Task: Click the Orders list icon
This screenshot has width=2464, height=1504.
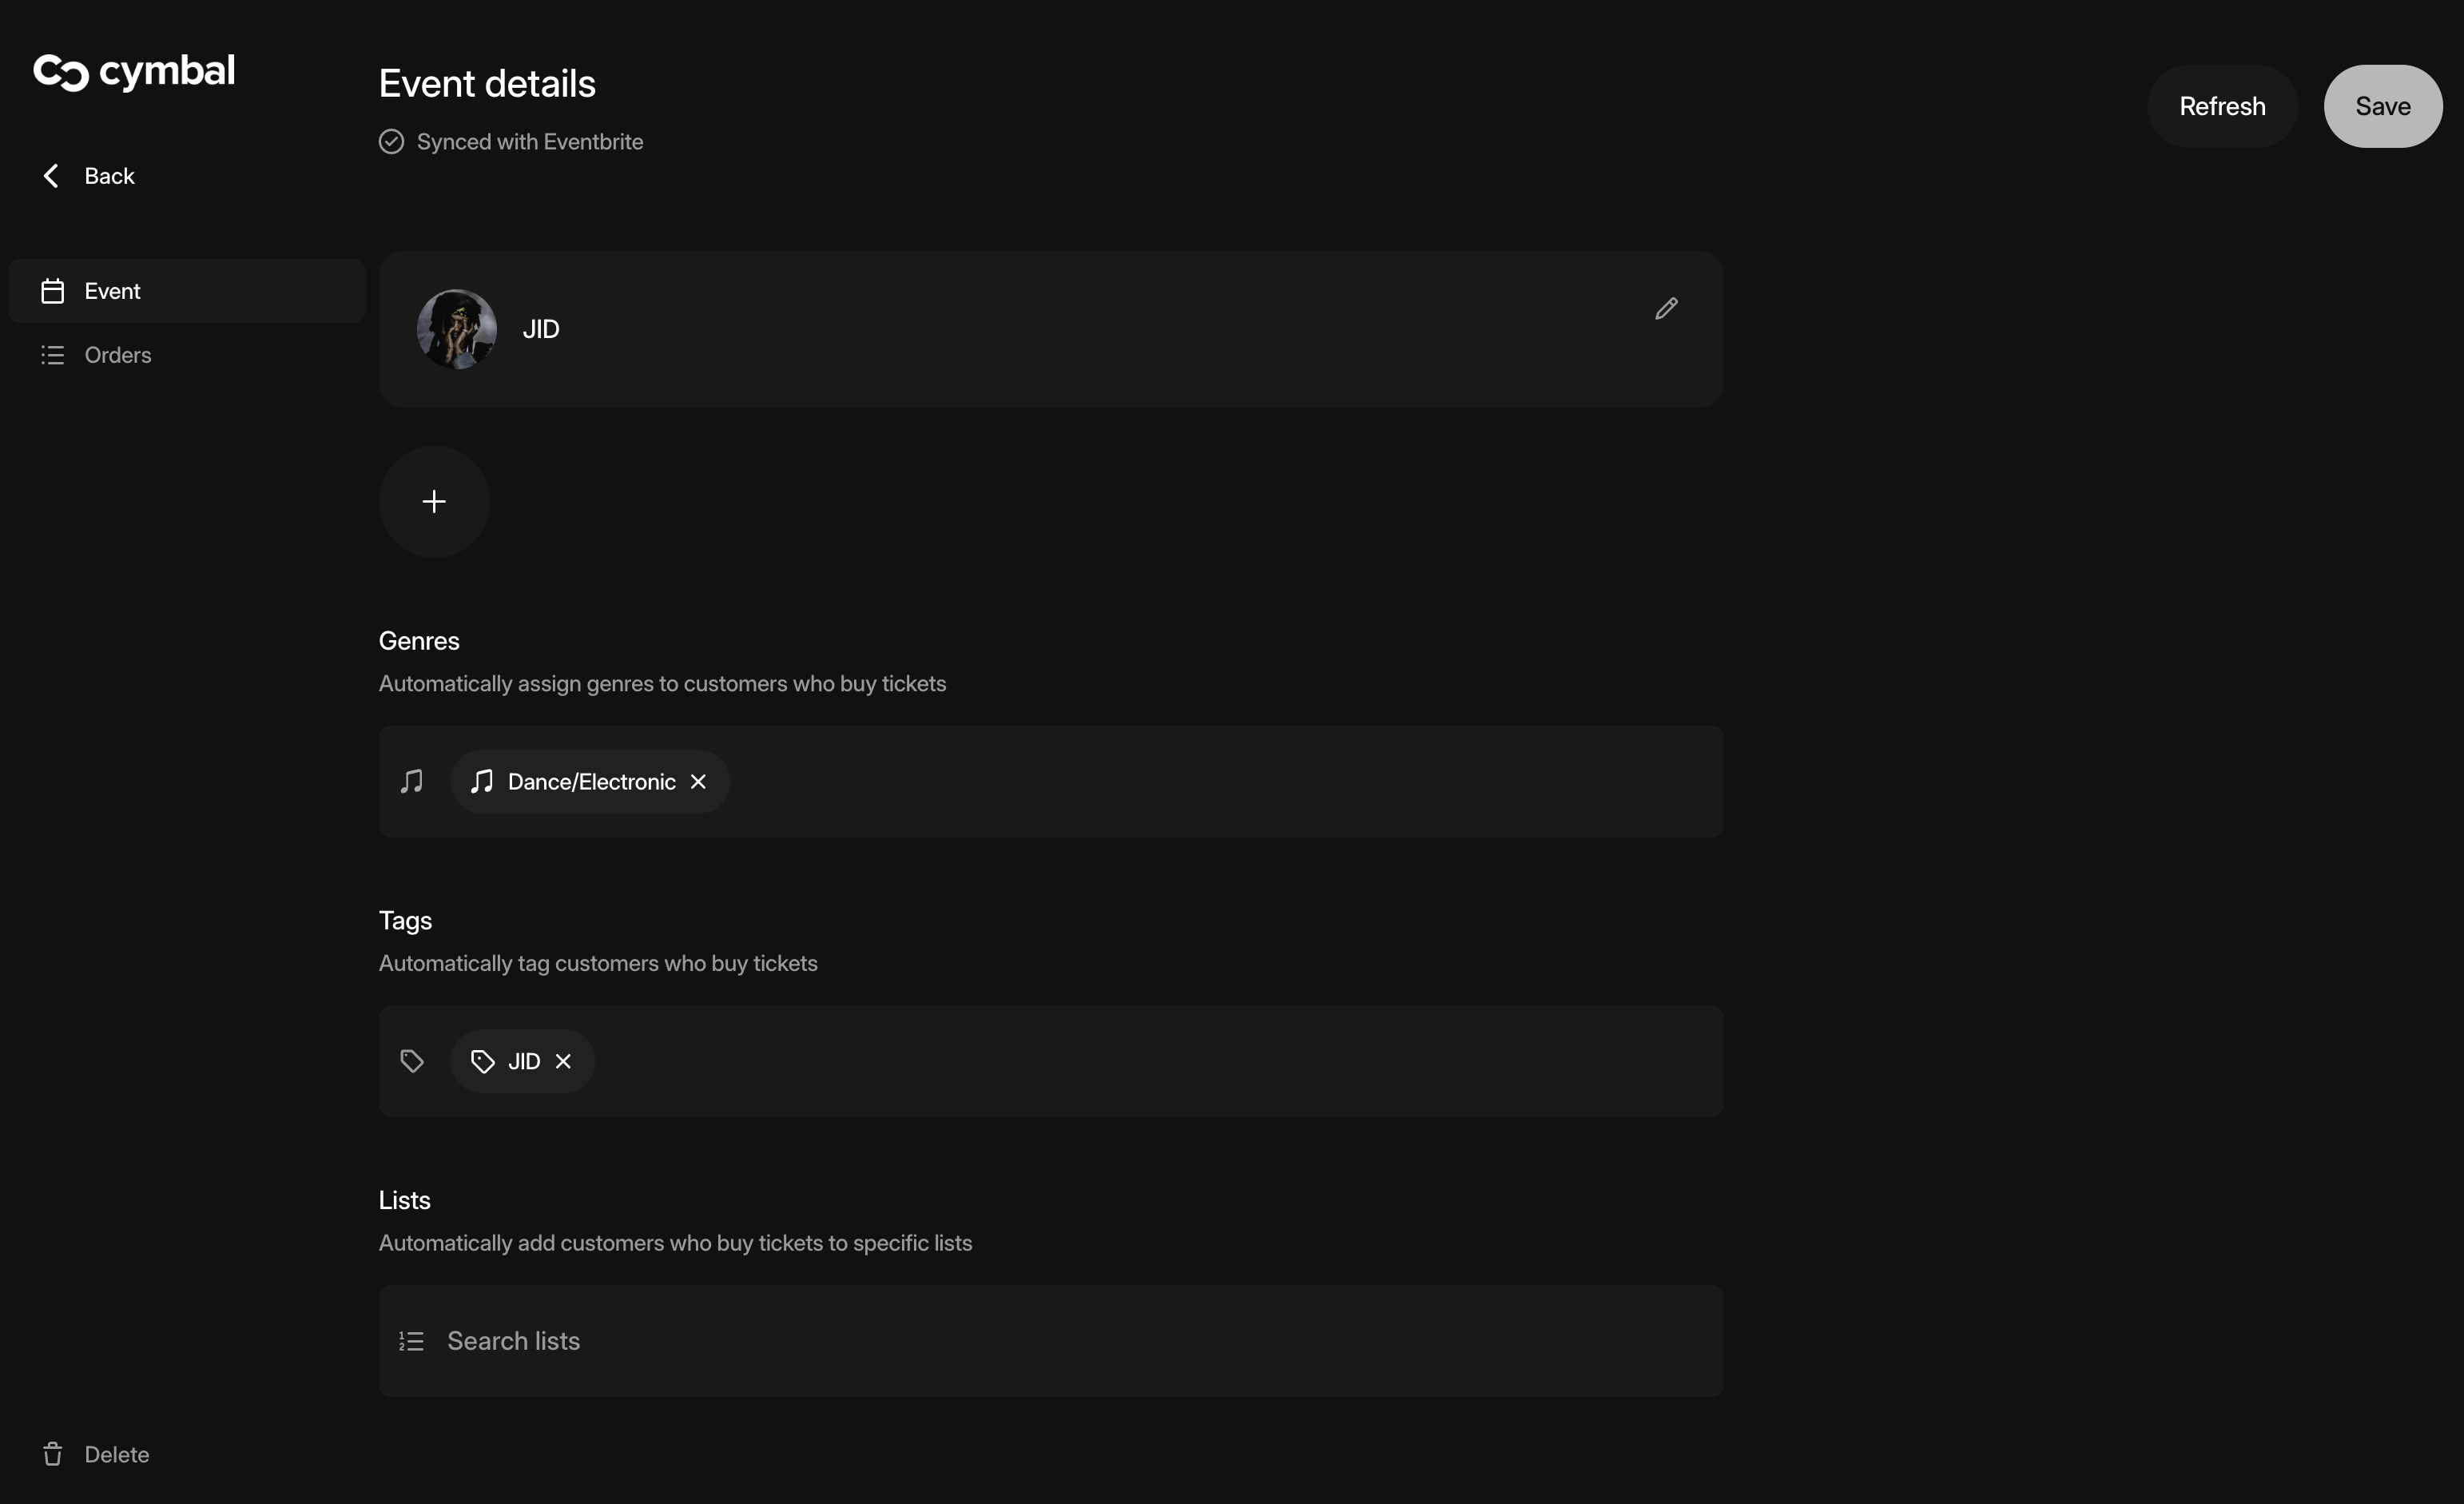Action: click(53, 355)
